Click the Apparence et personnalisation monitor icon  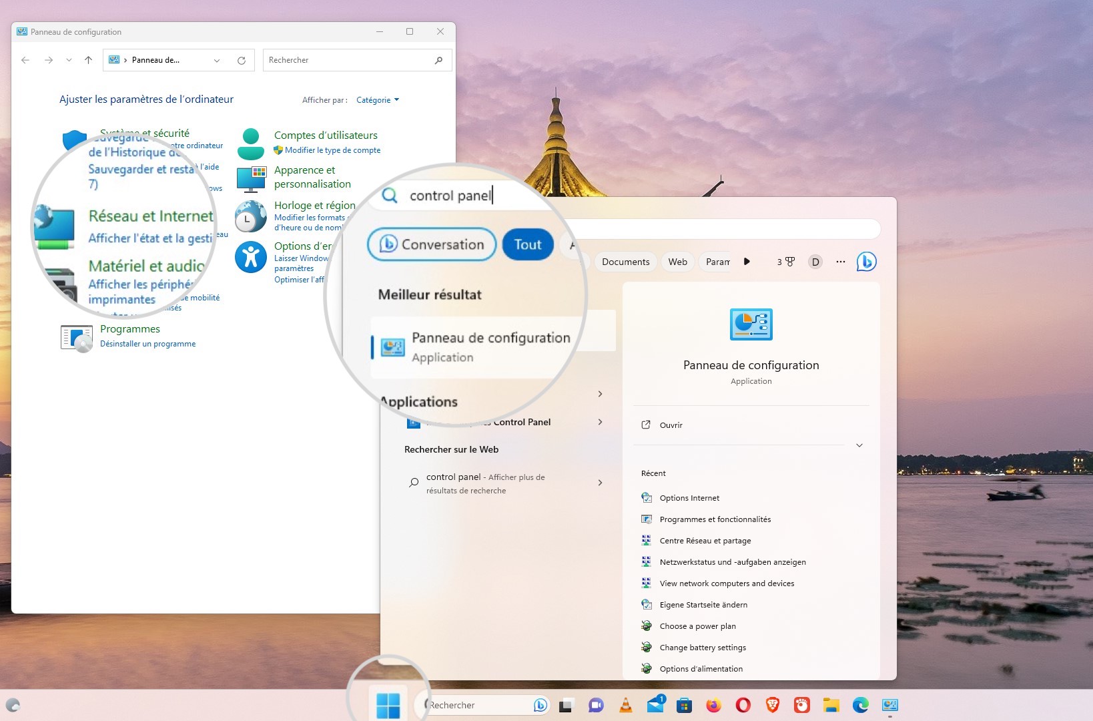click(x=251, y=179)
